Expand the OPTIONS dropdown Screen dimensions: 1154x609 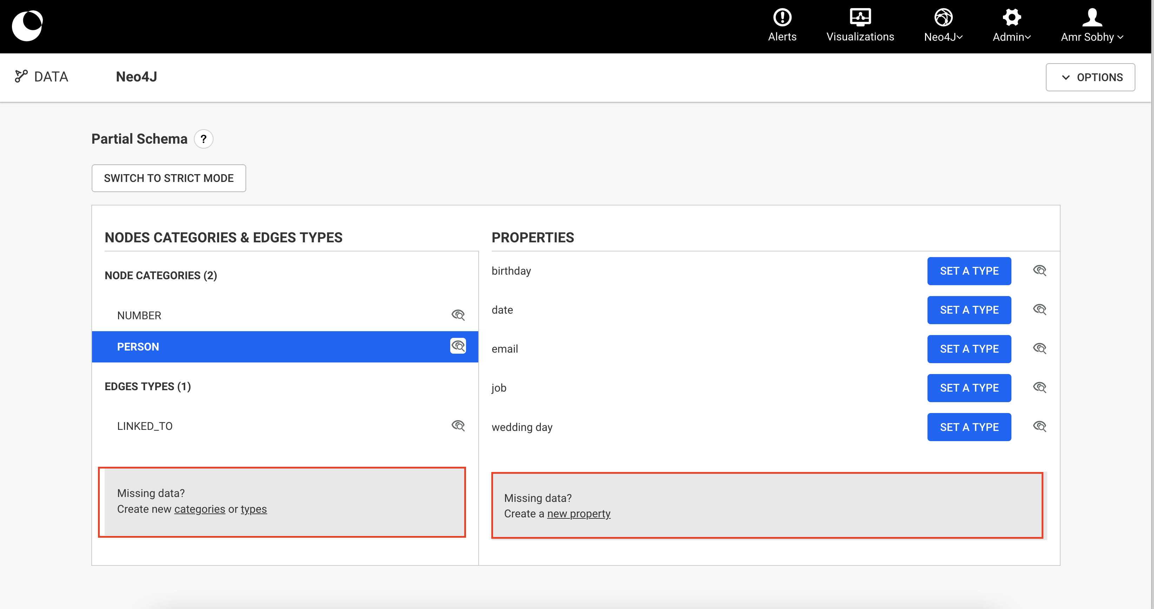click(x=1090, y=78)
